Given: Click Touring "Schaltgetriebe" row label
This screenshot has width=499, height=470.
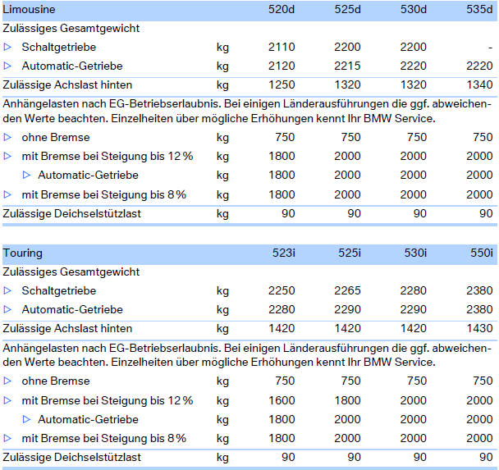Looking at the screenshot, I should pyautogui.click(x=59, y=290).
